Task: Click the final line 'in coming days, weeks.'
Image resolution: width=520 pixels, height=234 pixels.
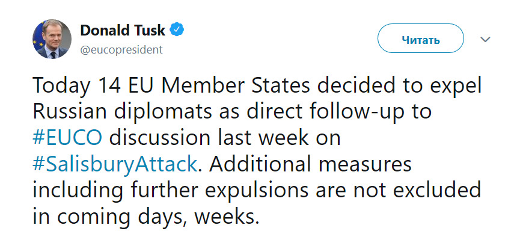Action: [x=145, y=217]
